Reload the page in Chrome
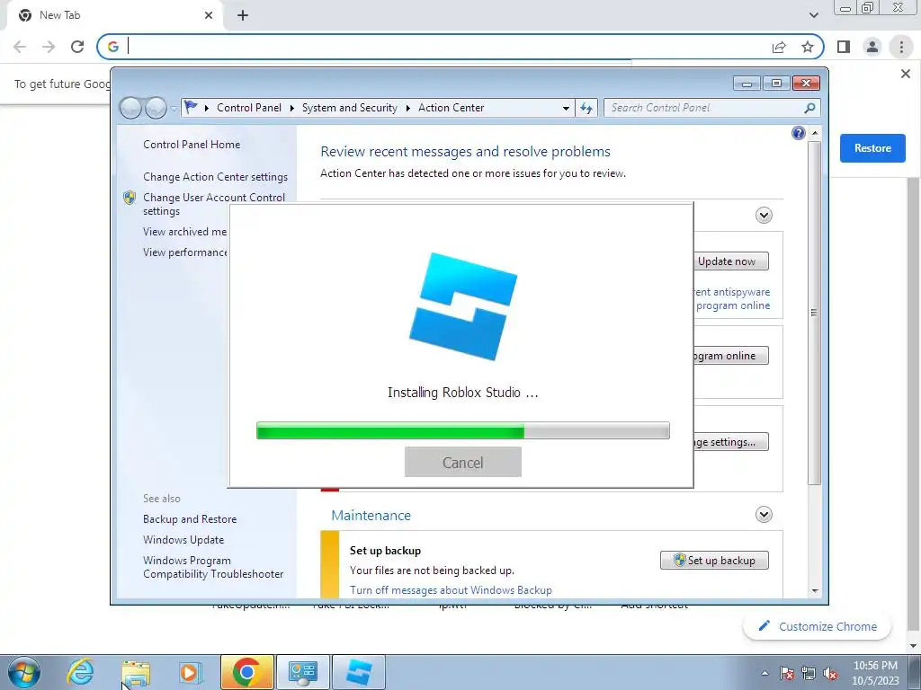Image resolution: width=921 pixels, height=690 pixels. tap(77, 47)
